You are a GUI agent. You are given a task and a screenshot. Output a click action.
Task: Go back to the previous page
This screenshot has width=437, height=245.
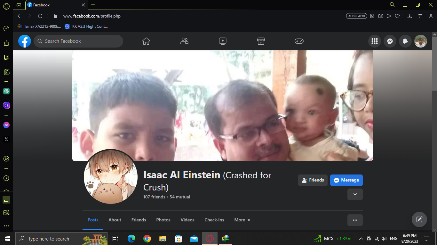coord(19,16)
